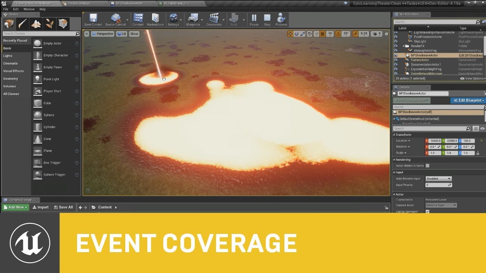Open the Auto Receive Input dropdown
The width and height of the screenshot is (486, 273).
point(438,179)
